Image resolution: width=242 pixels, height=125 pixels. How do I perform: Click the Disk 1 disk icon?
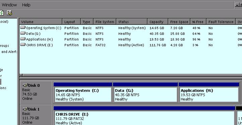click(25, 109)
